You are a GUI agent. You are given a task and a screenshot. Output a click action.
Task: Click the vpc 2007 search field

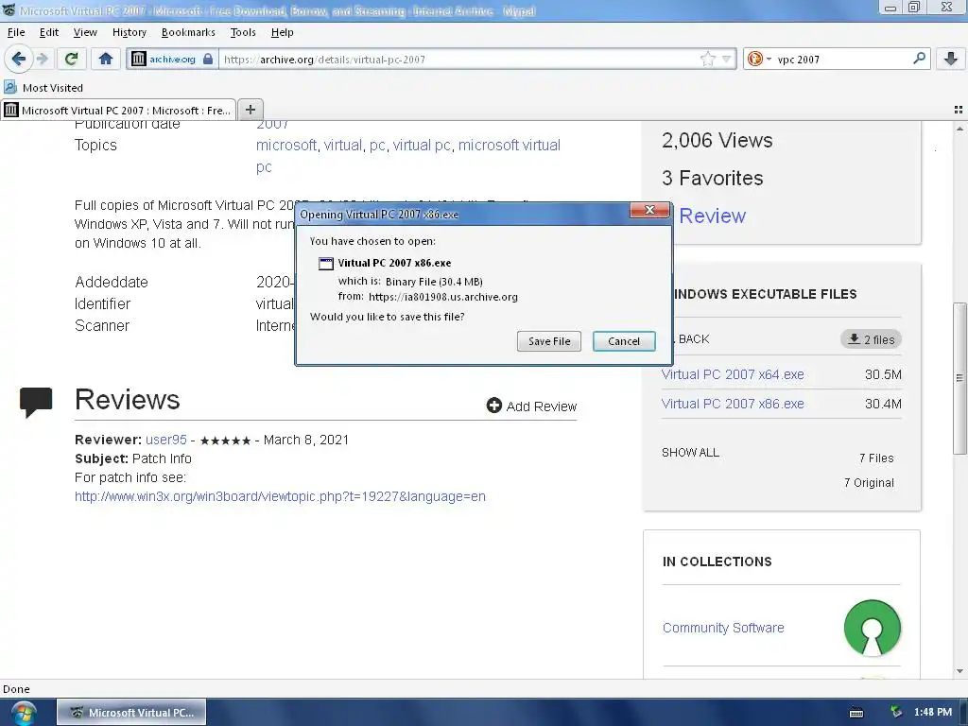tap(842, 60)
